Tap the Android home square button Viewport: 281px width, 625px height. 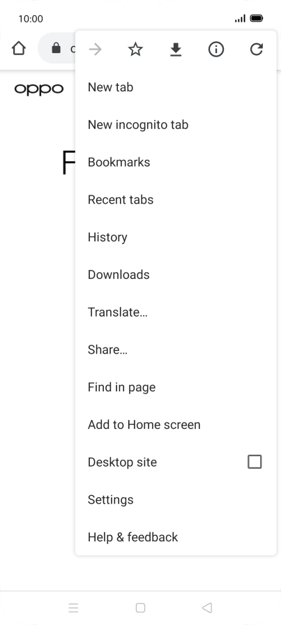[x=140, y=608]
